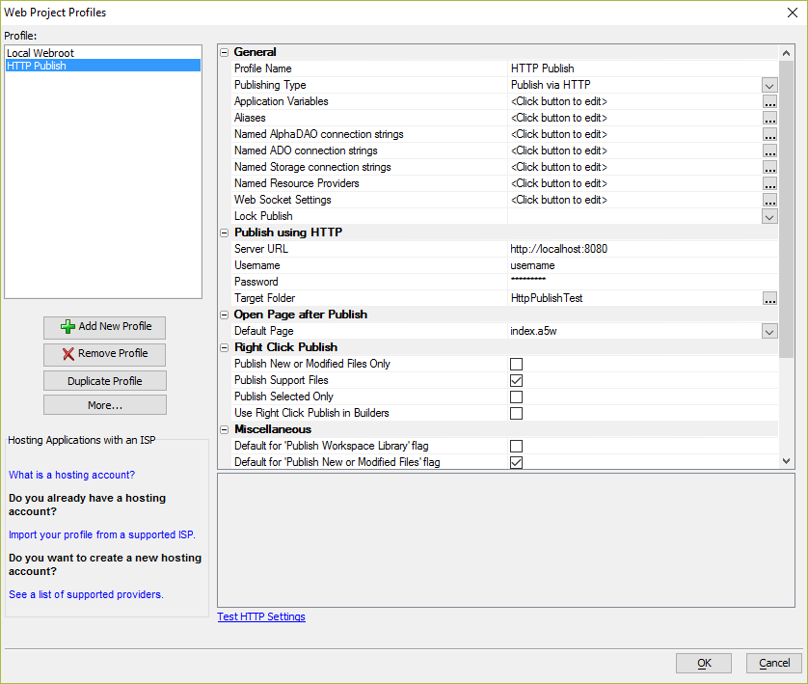The width and height of the screenshot is (808, 684).
Task: Open the Default Page dropdown arrow
Action: 769,332
